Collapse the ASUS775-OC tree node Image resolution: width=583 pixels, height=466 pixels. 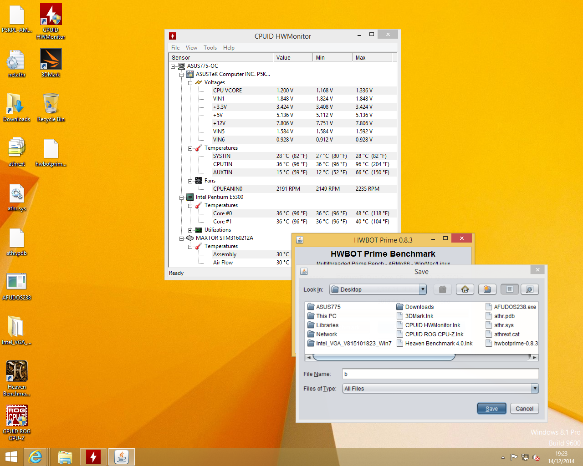point(173,66)
